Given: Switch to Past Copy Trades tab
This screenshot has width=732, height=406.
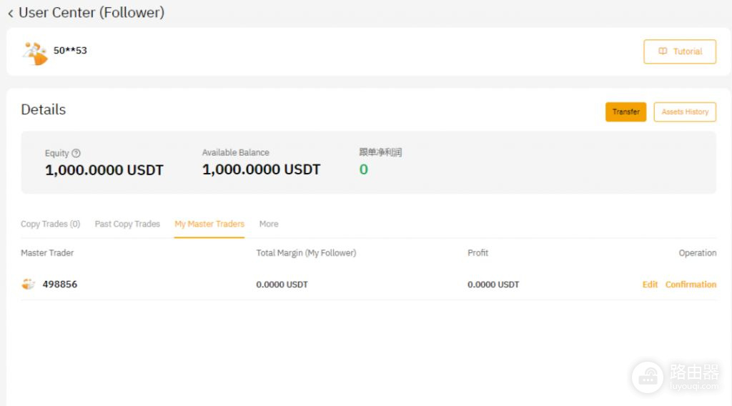Looking at the screenshot, I should click(127, 224).
